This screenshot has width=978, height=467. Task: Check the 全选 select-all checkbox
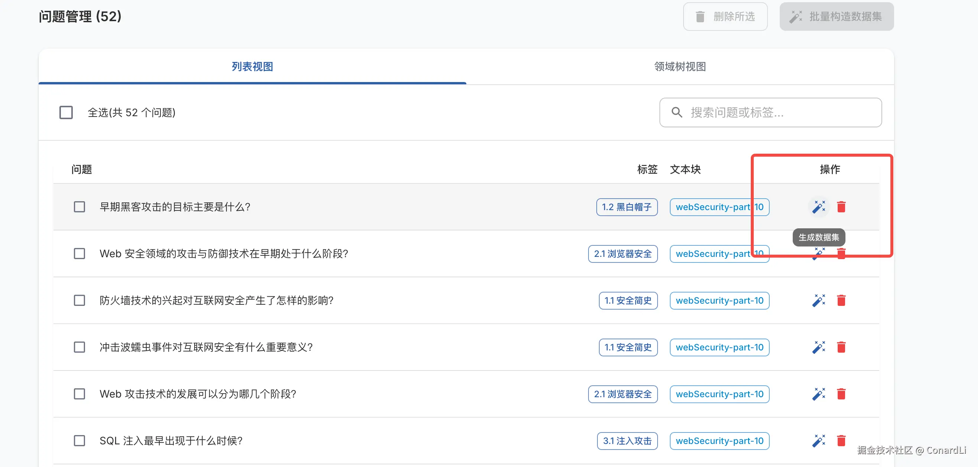click(x=66, y=112)
